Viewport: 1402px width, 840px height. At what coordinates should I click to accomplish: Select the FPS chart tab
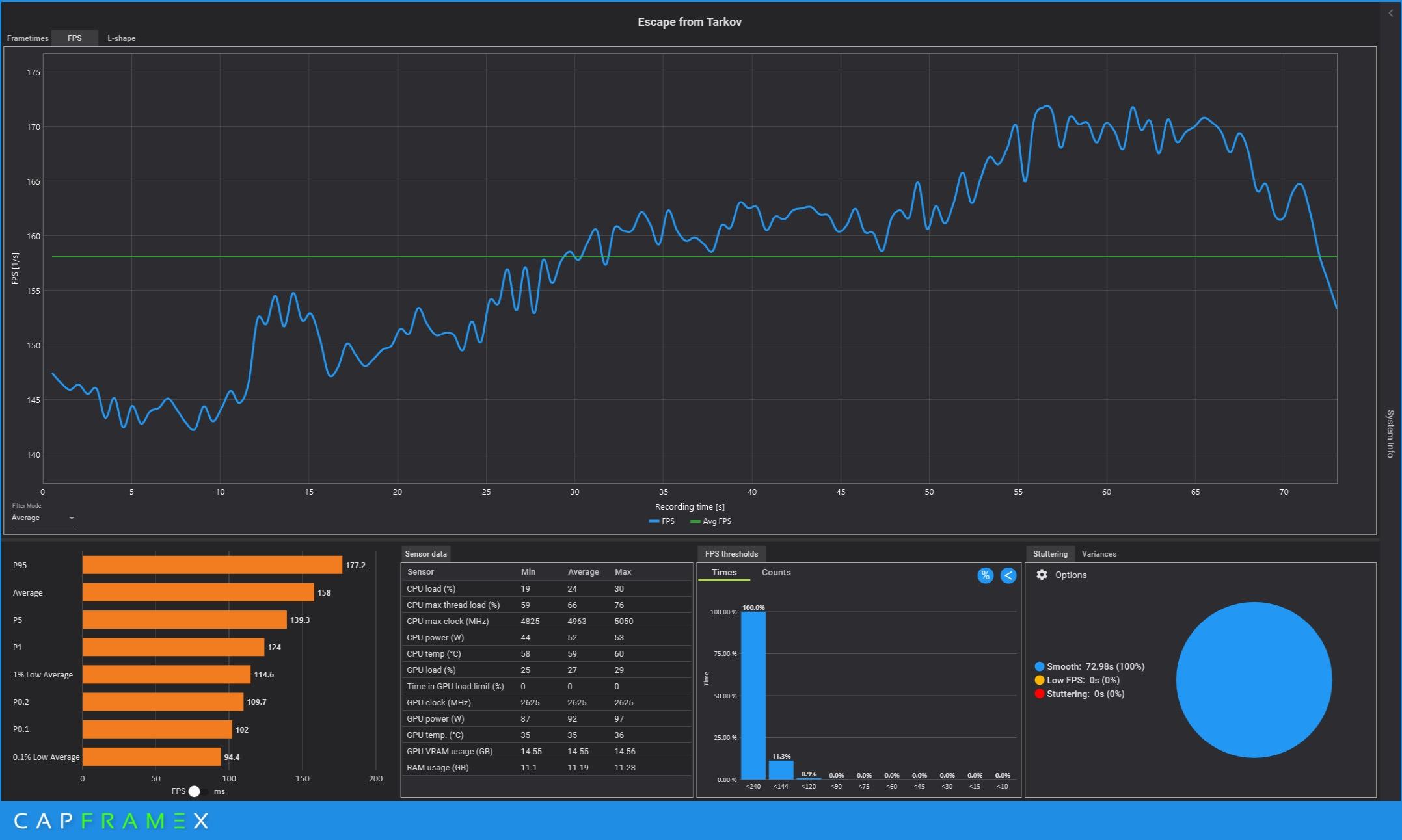click(75, 38)
